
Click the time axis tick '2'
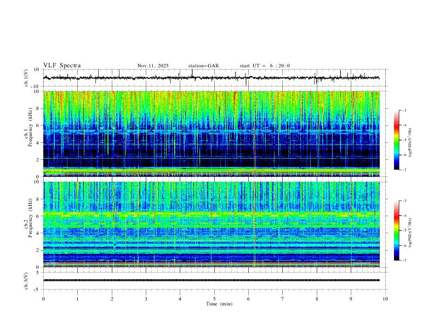(x=112, y=299)
